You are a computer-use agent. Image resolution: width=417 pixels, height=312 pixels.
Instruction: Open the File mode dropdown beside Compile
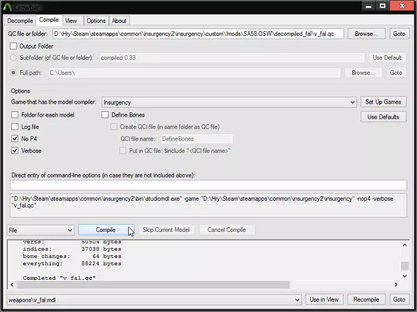(x=41, y=230)
